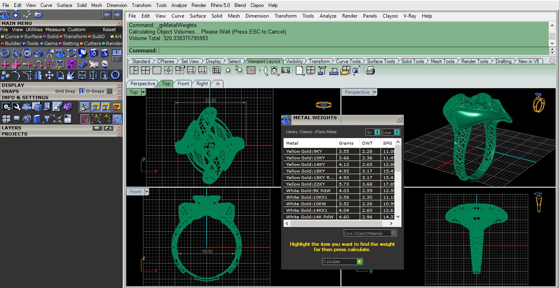559x288 pixels.
Task: Toggle the O switch beside main menu tools
Action: click(117, 59)
